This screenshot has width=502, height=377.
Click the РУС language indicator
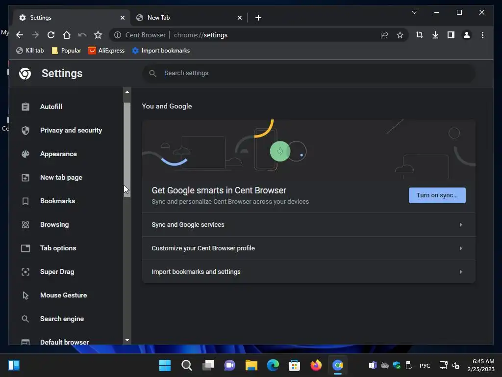coord(425,365)
